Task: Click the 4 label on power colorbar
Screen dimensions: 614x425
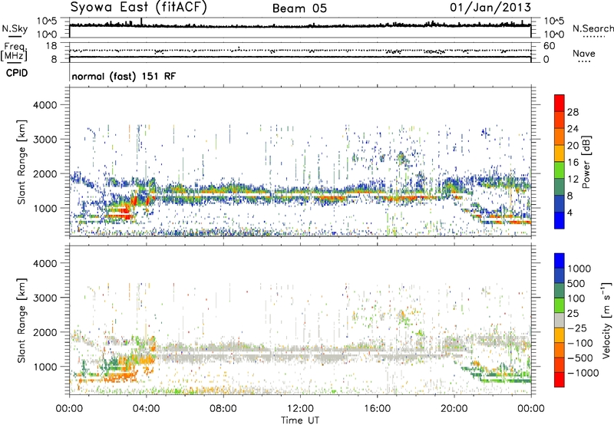Action: click(x=570, y=213)
